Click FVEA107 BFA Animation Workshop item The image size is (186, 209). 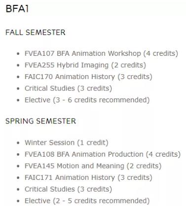point(101,53)
